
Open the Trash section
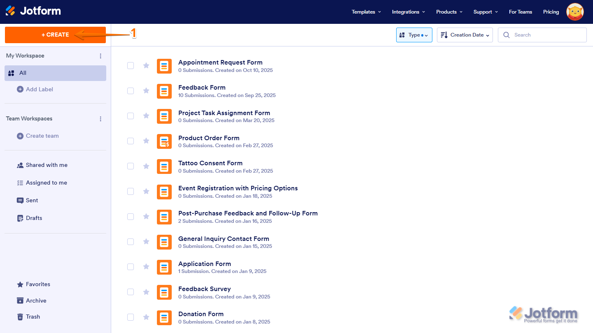point(28,317)
